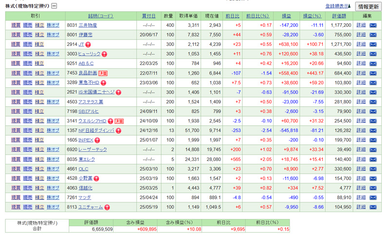Click mail icon in アステラス薬 row

click(x=373, y=102)
